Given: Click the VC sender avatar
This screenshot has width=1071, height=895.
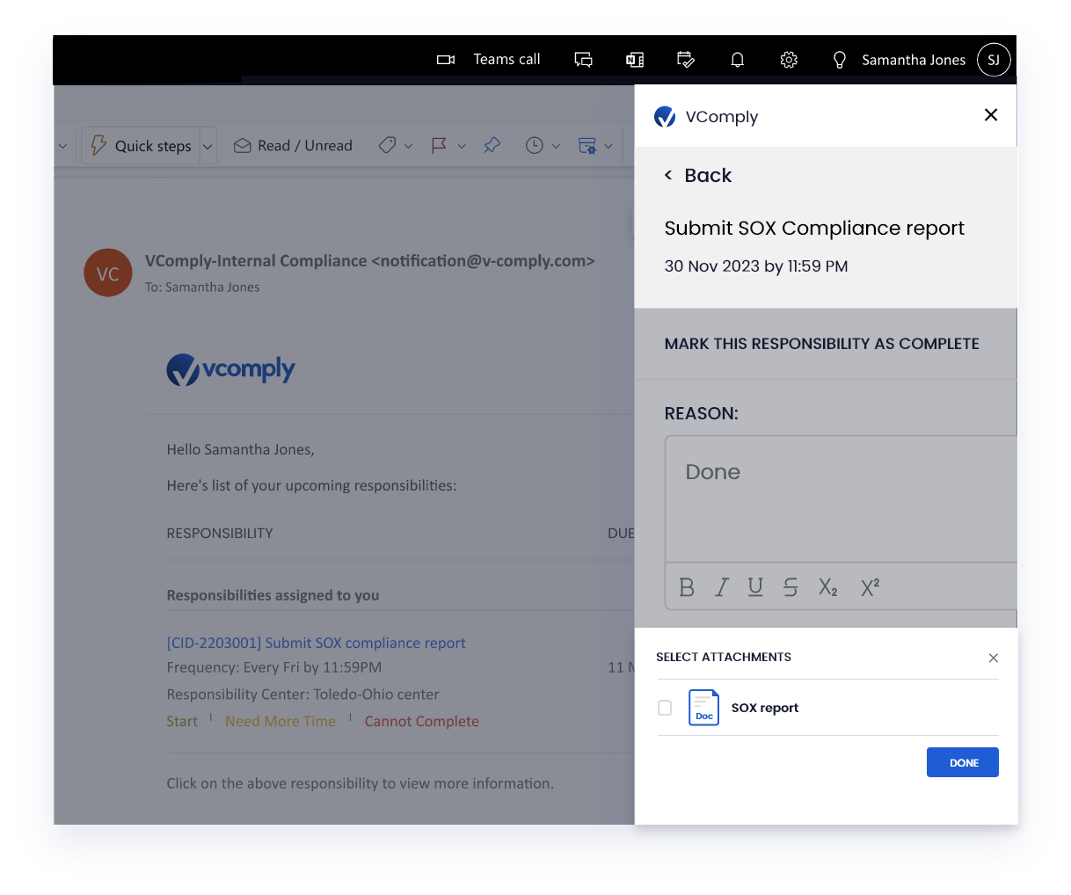Looking at the screenshot, I should (x=108, y=273).
